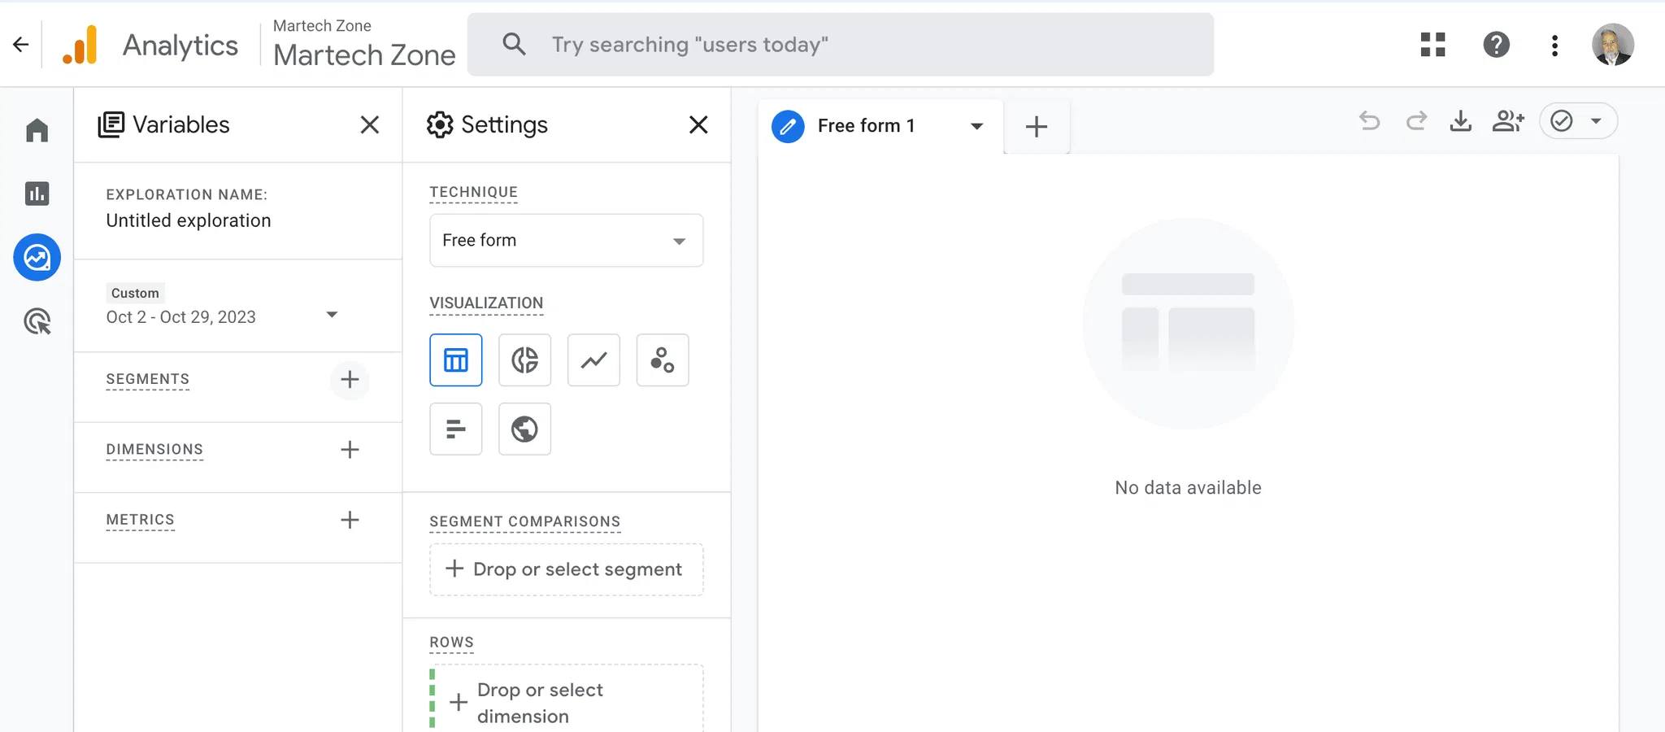Viewport: 1665px width, 732px height.
Task: Choose the line chart visualization
Action: point(593,359)
